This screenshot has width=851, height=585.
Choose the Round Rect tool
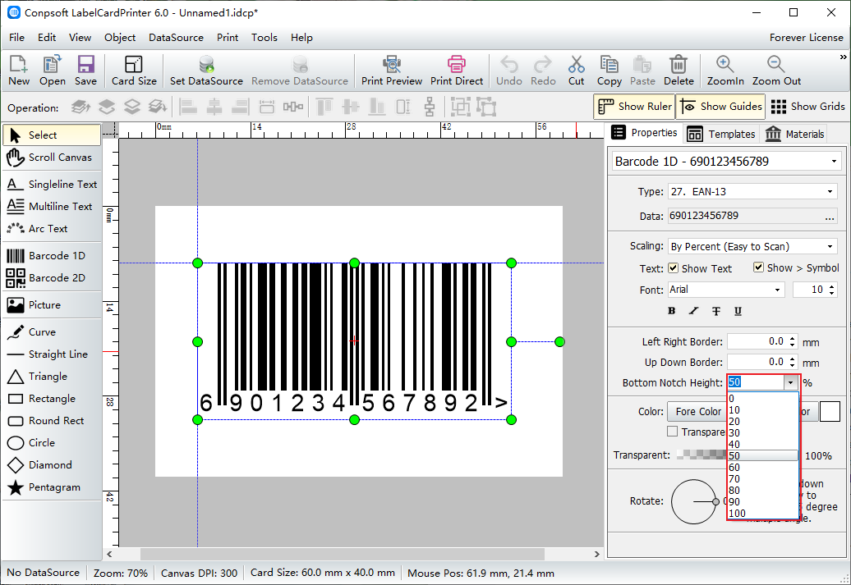52,421
